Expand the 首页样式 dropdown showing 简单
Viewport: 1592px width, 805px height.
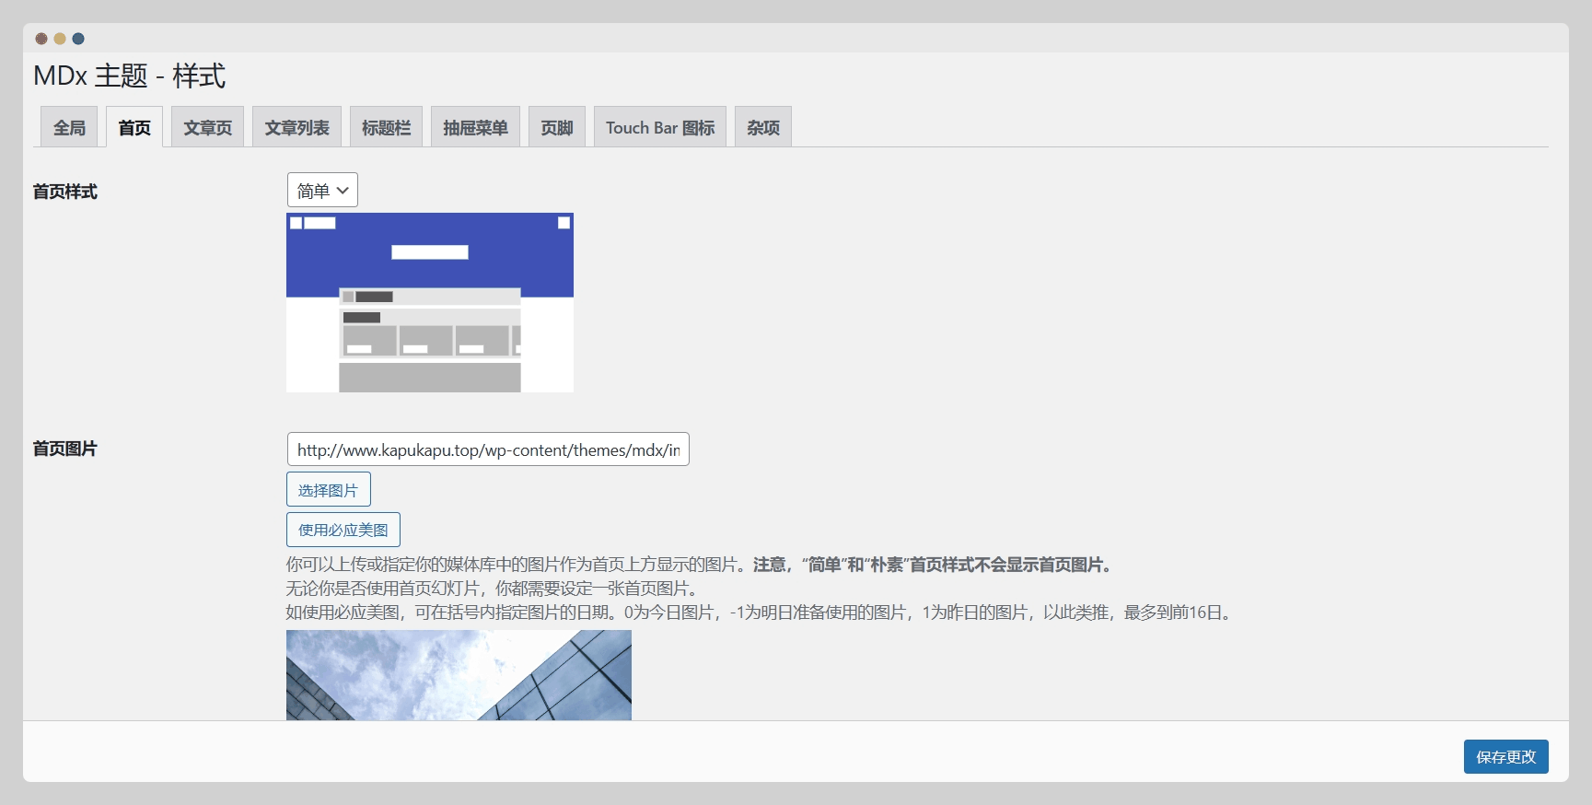pos(322,191)
